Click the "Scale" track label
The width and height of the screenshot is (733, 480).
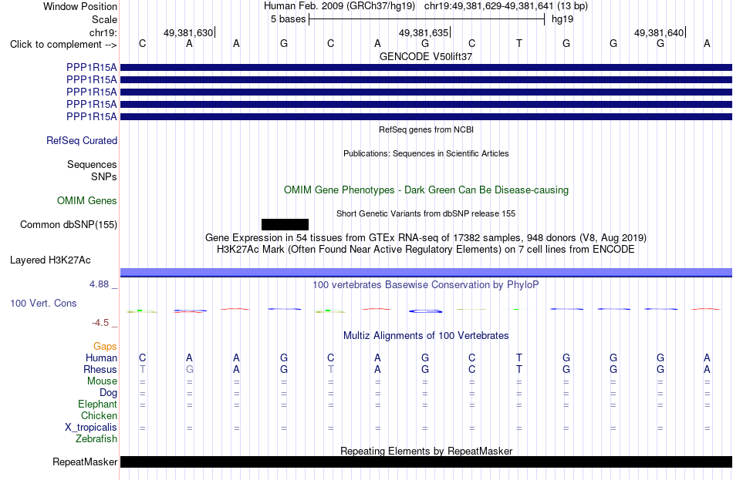click(104, 19)
